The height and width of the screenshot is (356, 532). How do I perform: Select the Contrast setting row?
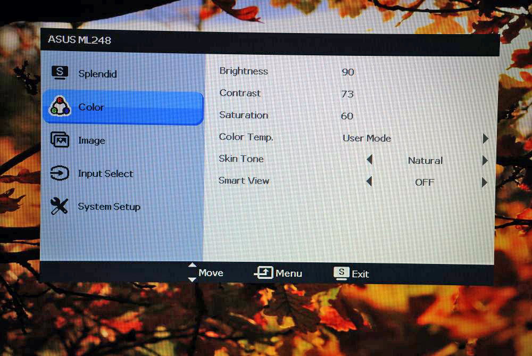[x=240, y=93]
